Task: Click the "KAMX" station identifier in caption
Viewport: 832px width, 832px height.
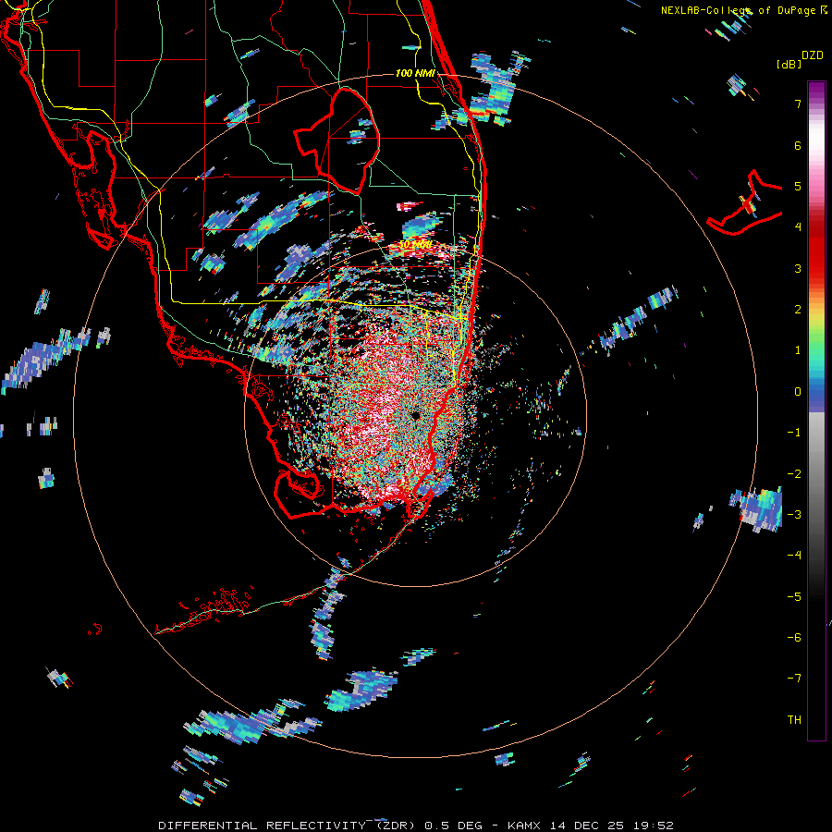Action: (x=524, y=826)
